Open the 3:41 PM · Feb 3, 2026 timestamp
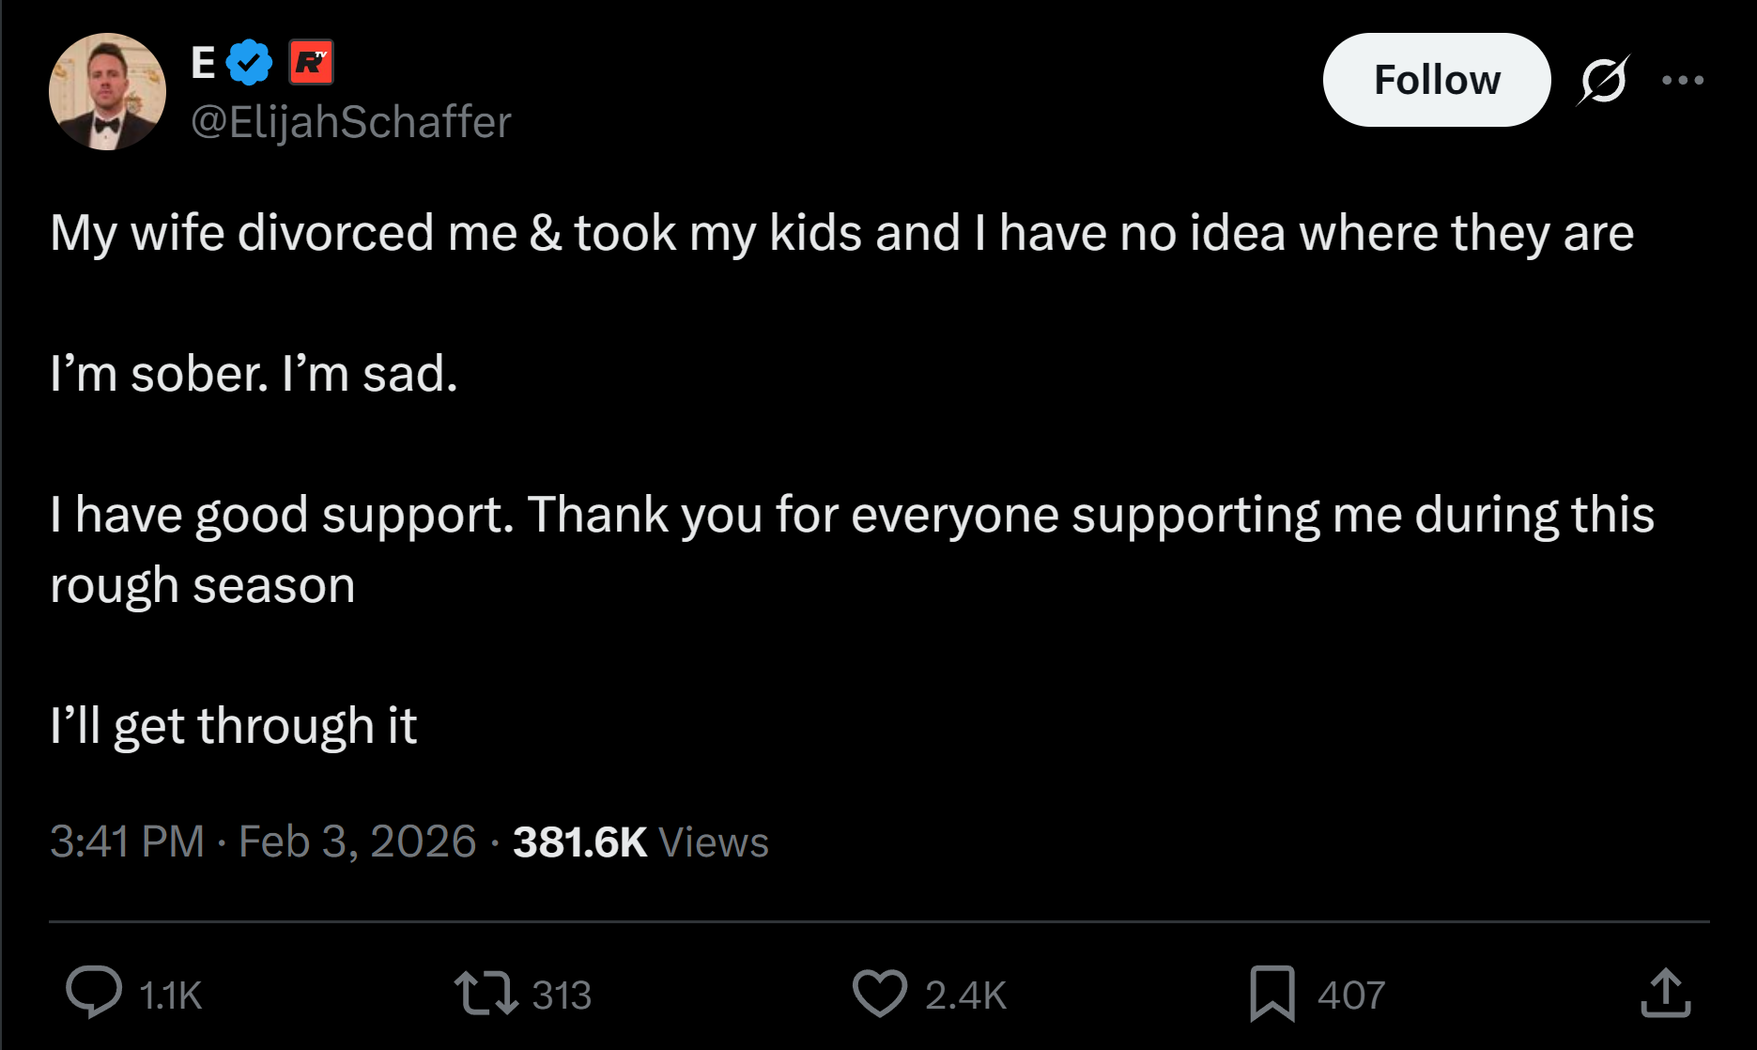This screenshot has height=1050, width=1757. (x=263, y=842)
